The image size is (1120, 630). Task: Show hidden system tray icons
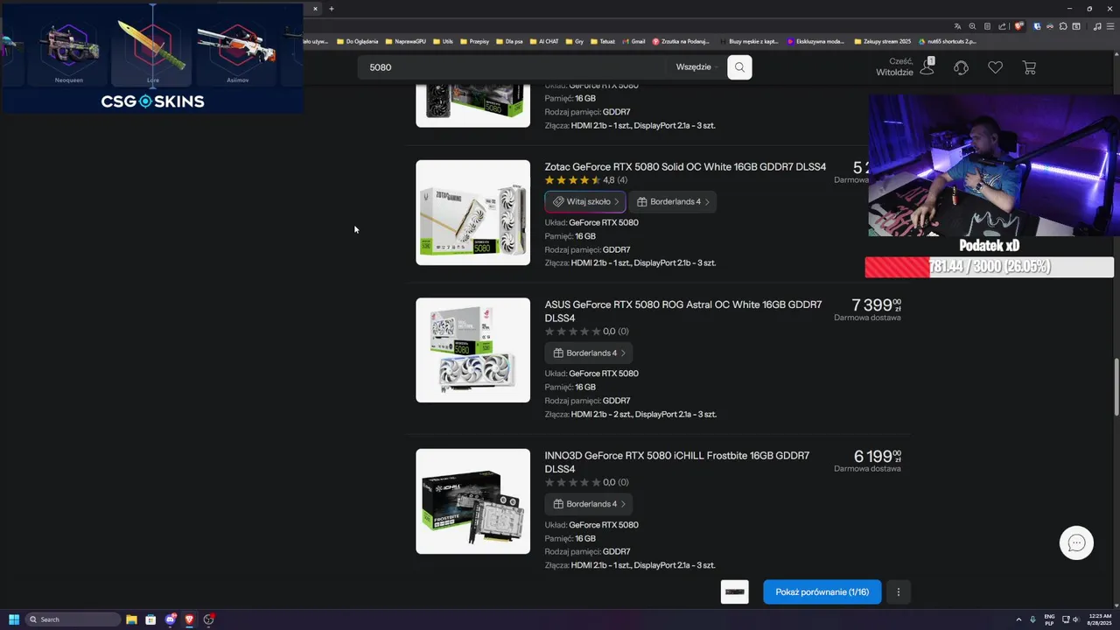tap(1018, 619)
